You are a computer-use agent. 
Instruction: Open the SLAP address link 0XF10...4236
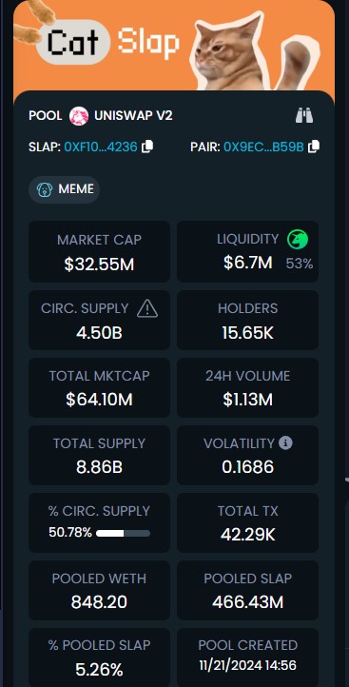101,147
